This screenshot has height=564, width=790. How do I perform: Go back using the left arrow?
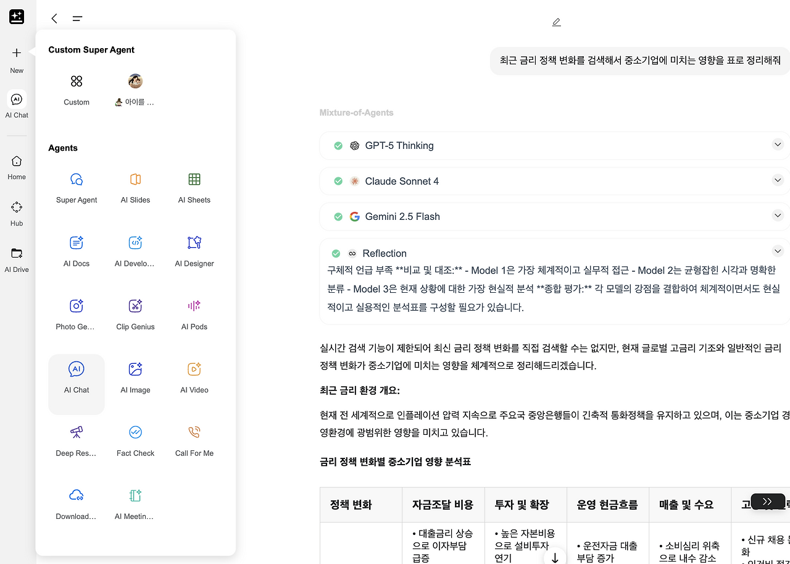pos(54,19)
